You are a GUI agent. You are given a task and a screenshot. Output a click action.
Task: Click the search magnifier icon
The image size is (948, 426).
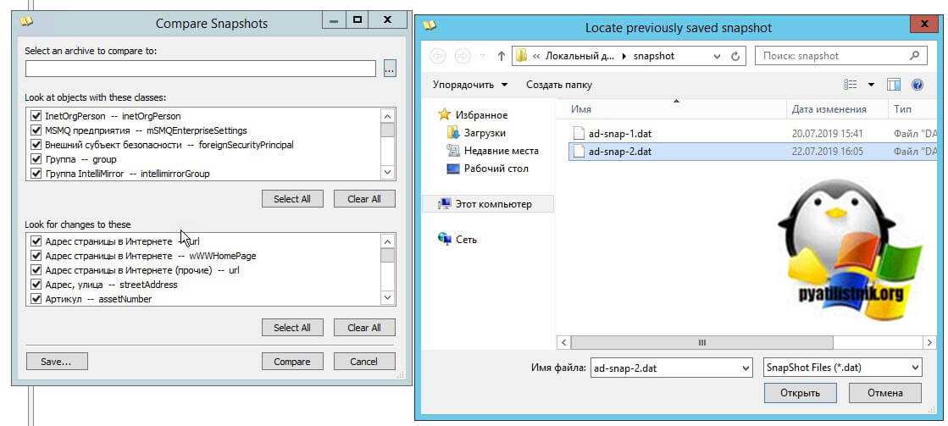(915, 56)
